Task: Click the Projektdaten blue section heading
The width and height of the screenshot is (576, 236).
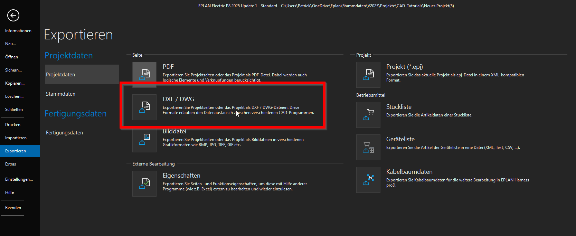Action: (69, 55)
